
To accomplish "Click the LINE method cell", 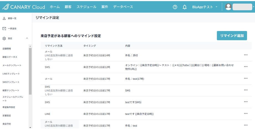I will [x=48, y=114].
